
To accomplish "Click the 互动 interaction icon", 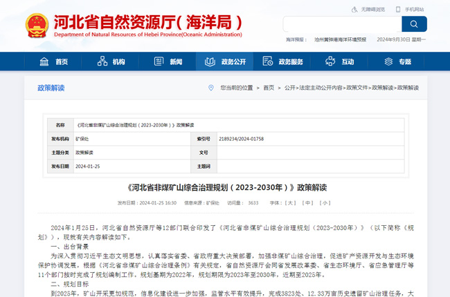I will [330, 61].
